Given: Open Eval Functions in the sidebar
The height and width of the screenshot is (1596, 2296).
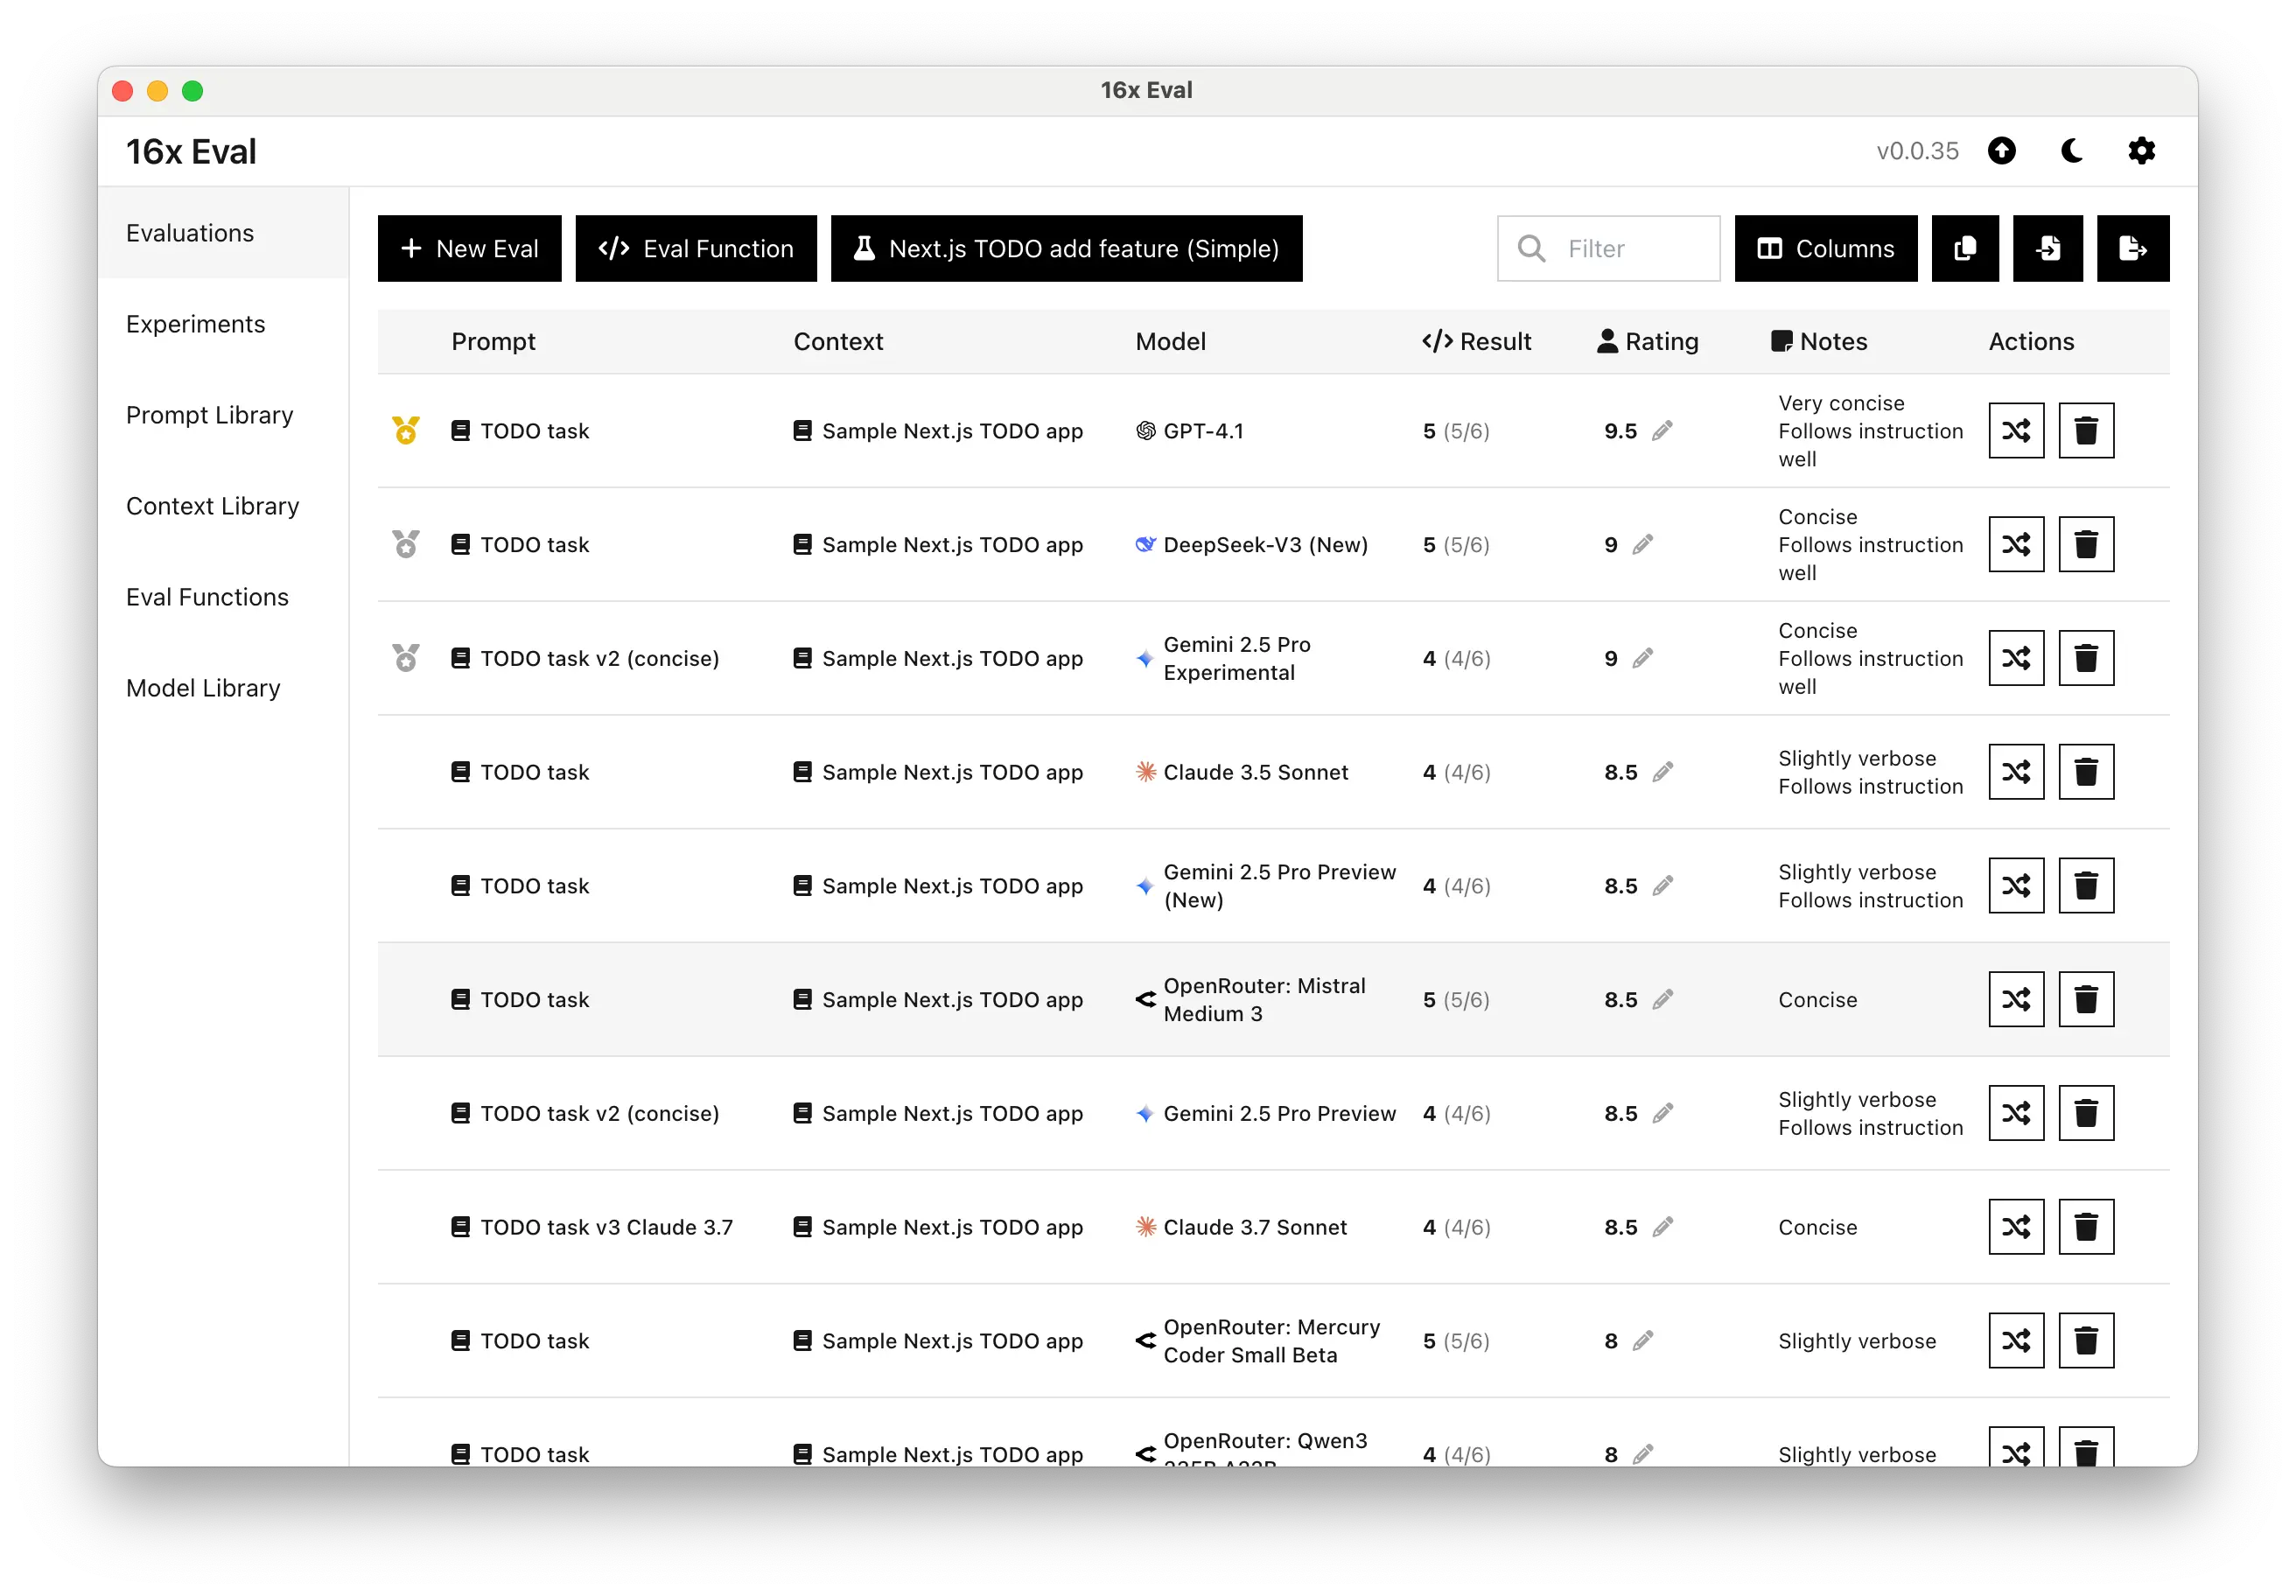Looking at the screenshot, I should pyautogui.click(x=223, y=597).
